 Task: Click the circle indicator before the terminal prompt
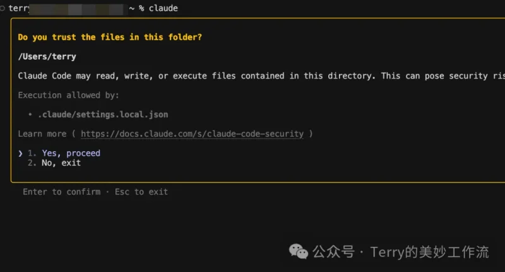(x=3, y=8)
